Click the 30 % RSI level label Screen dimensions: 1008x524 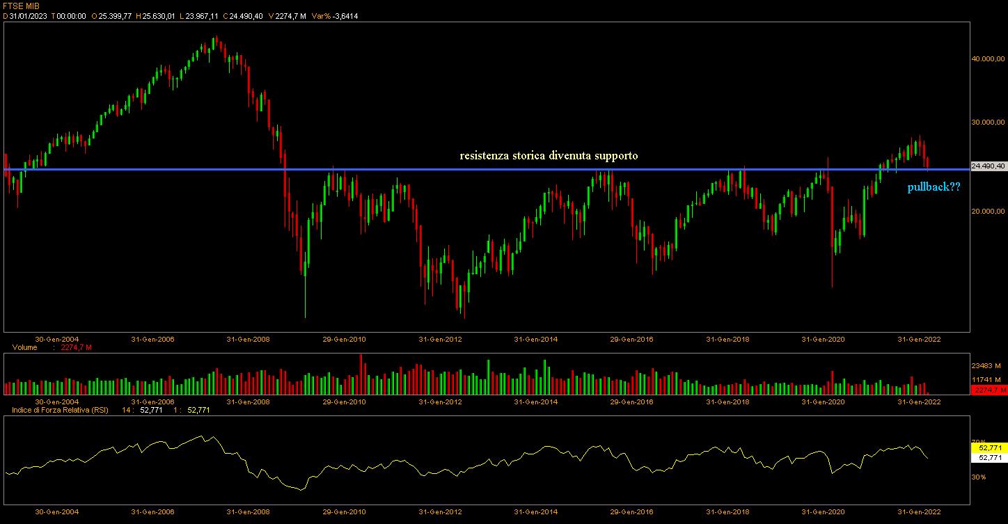pyautogui.click(x=979, y=477)
